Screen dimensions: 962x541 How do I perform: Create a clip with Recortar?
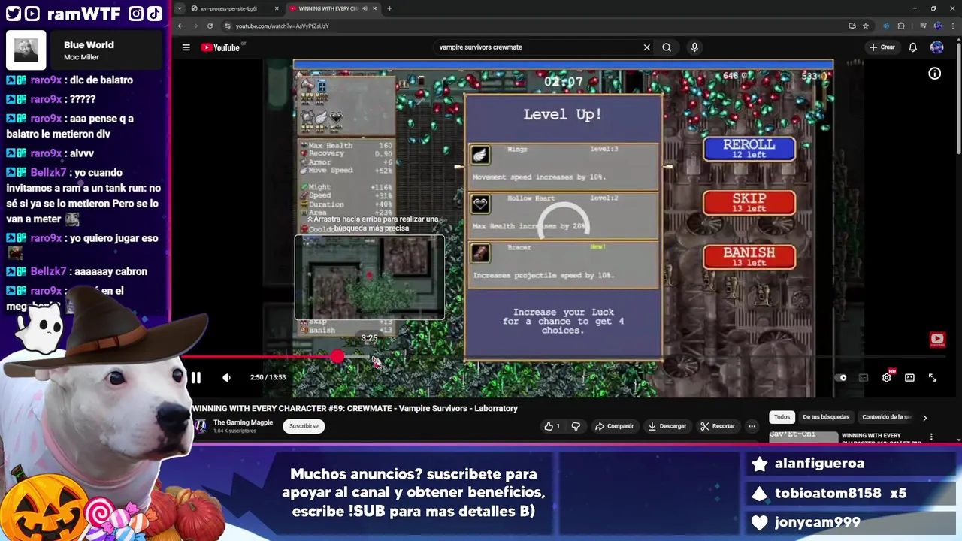pyautogui.click(x=718, y=426)
